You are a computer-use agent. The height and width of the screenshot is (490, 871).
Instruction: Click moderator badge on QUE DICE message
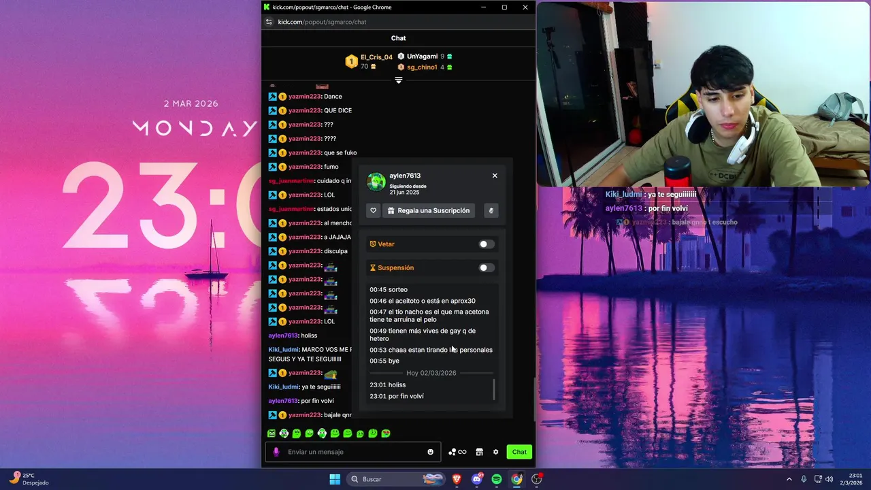coord(272,110)
